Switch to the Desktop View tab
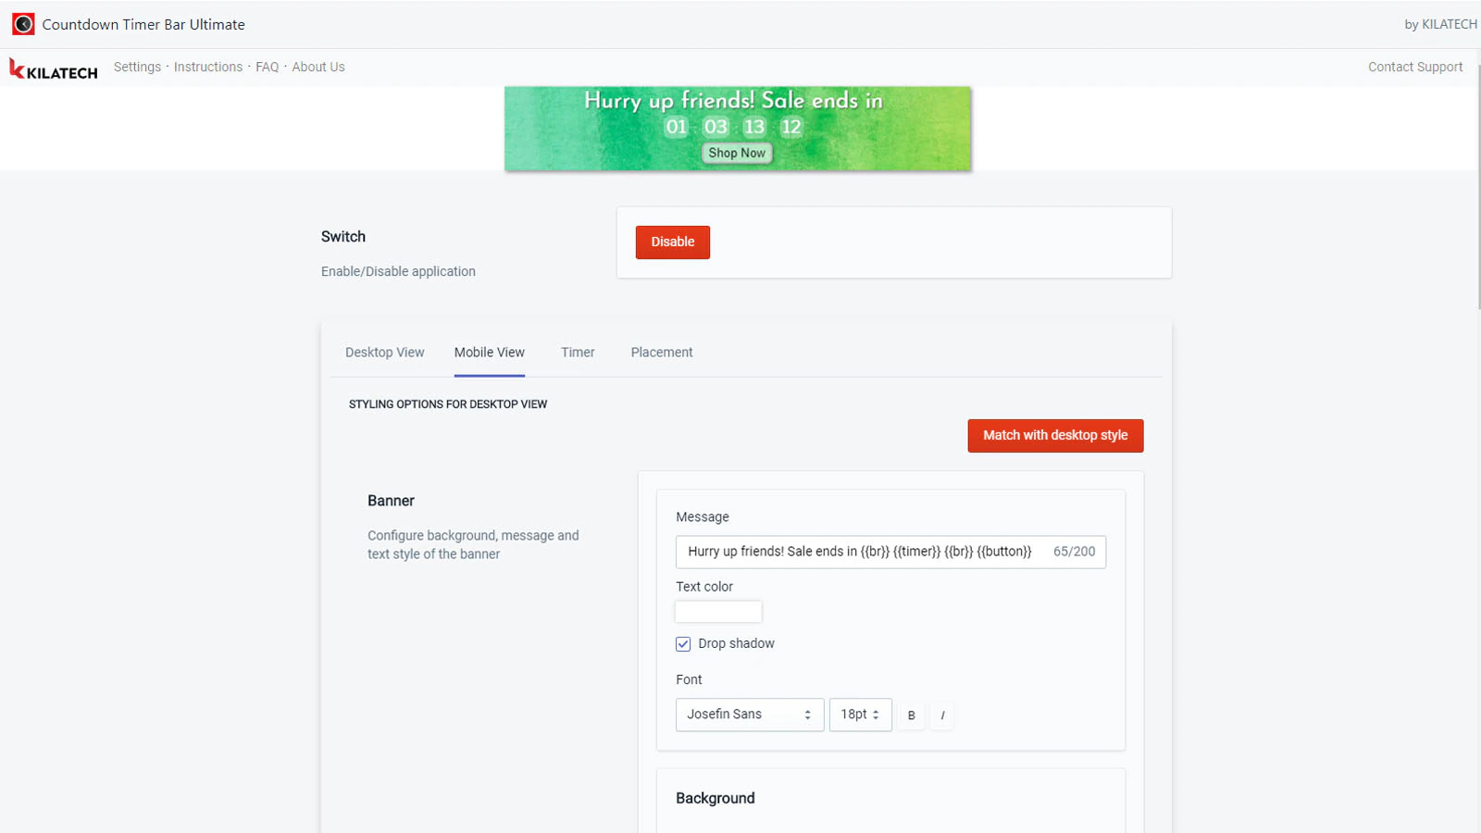 tap(385, 353)
